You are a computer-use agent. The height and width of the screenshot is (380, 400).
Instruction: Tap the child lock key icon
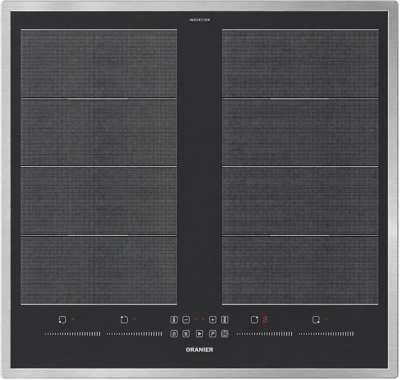click(x=174, y=334)
